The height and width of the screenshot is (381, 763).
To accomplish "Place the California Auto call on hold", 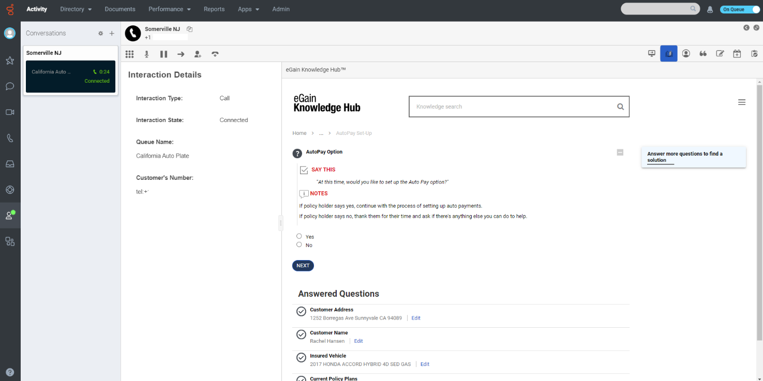I will tap(163, 54).
